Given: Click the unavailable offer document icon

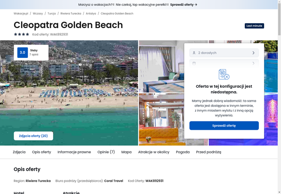Looking at the screenshot, I should pos(224,74).
